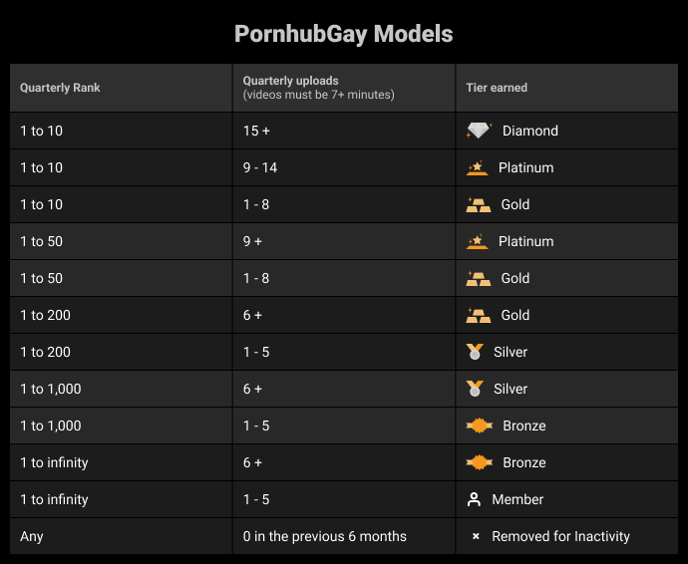
Task: Click Bronze badge icon in the 1 to 1,000 row
Action: 479,425
